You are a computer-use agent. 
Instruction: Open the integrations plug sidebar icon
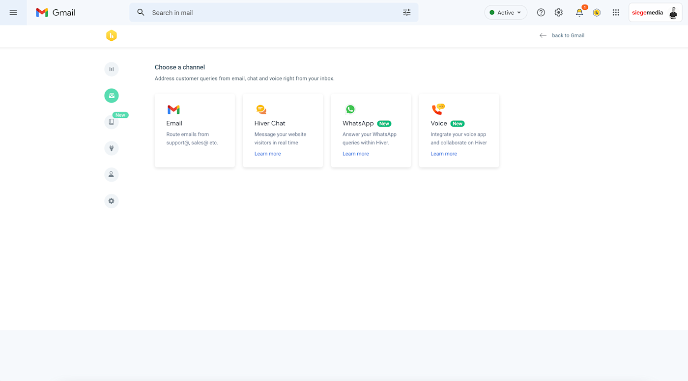coord(112,148)
